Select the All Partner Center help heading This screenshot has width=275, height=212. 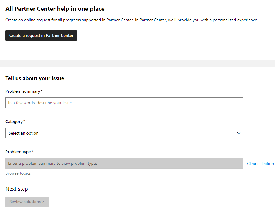click(55, 9)
